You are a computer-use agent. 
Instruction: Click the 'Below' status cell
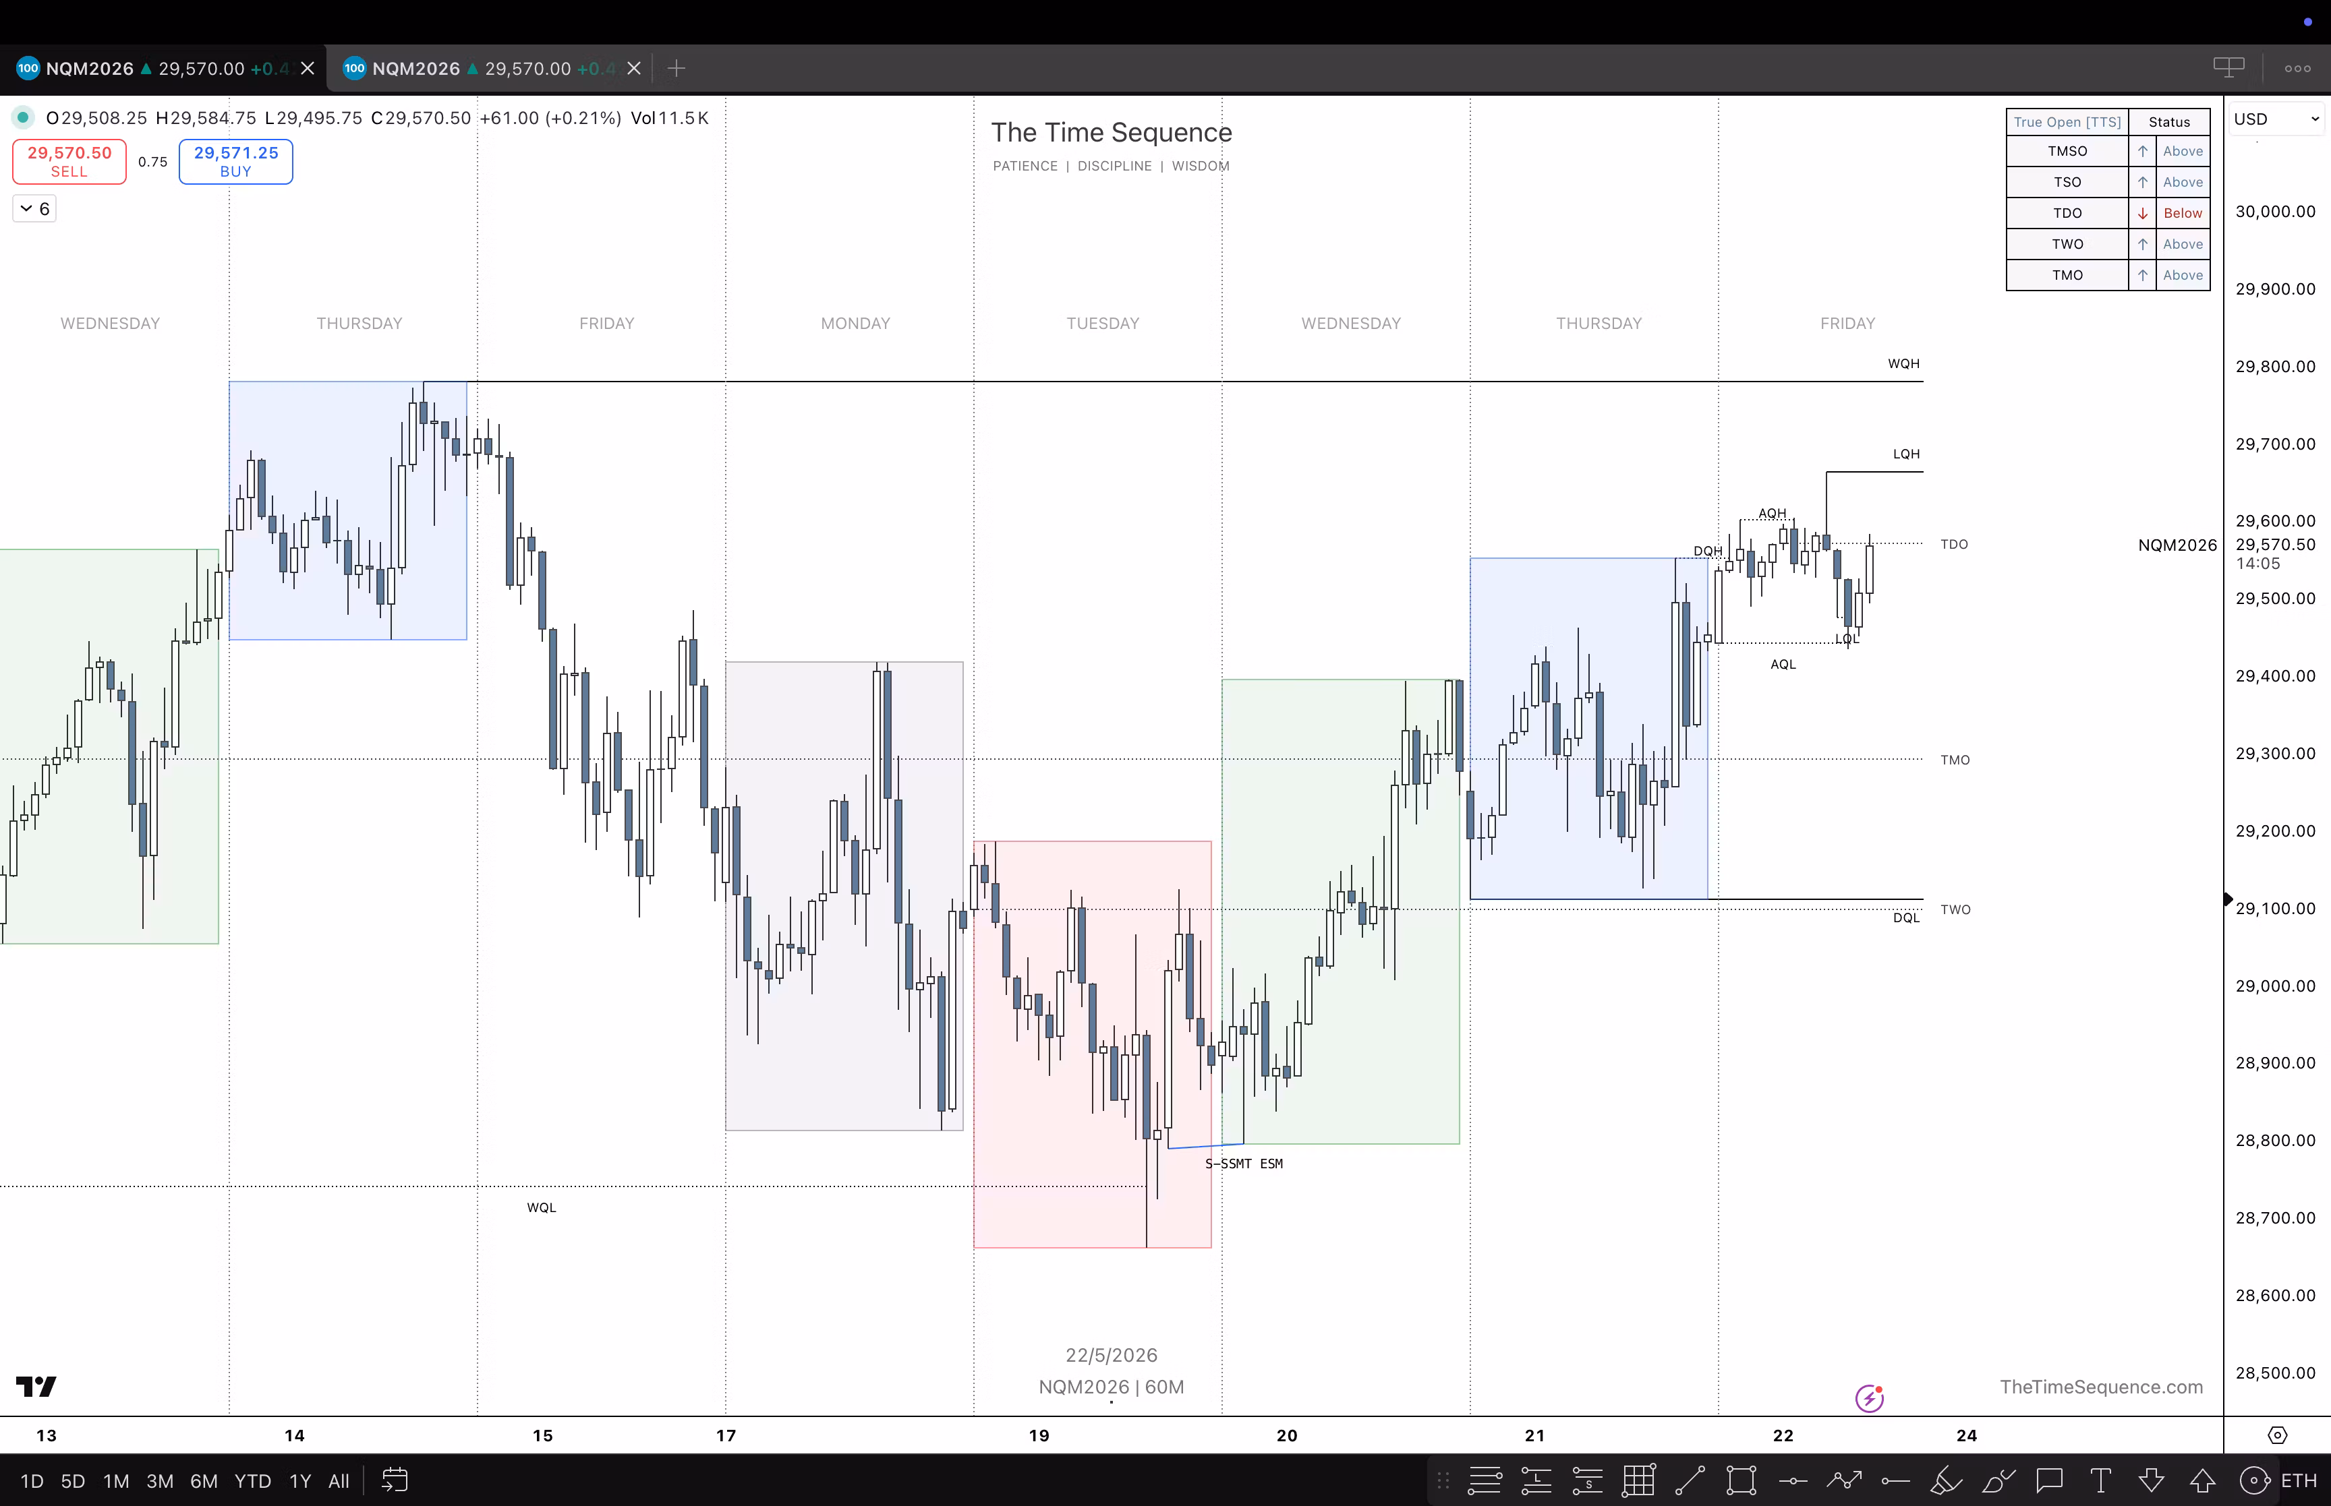coord(2183,213)
